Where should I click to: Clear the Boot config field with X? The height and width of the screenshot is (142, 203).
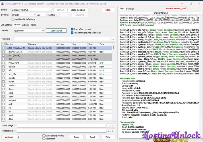click(x=113, y=131)
